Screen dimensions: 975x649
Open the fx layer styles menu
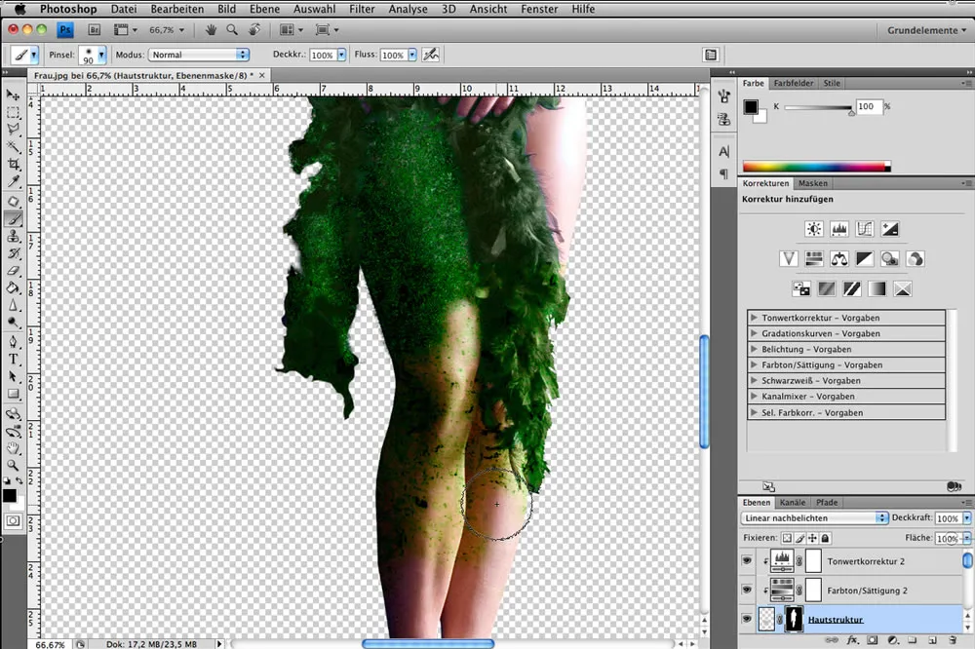tap(852, 639)
